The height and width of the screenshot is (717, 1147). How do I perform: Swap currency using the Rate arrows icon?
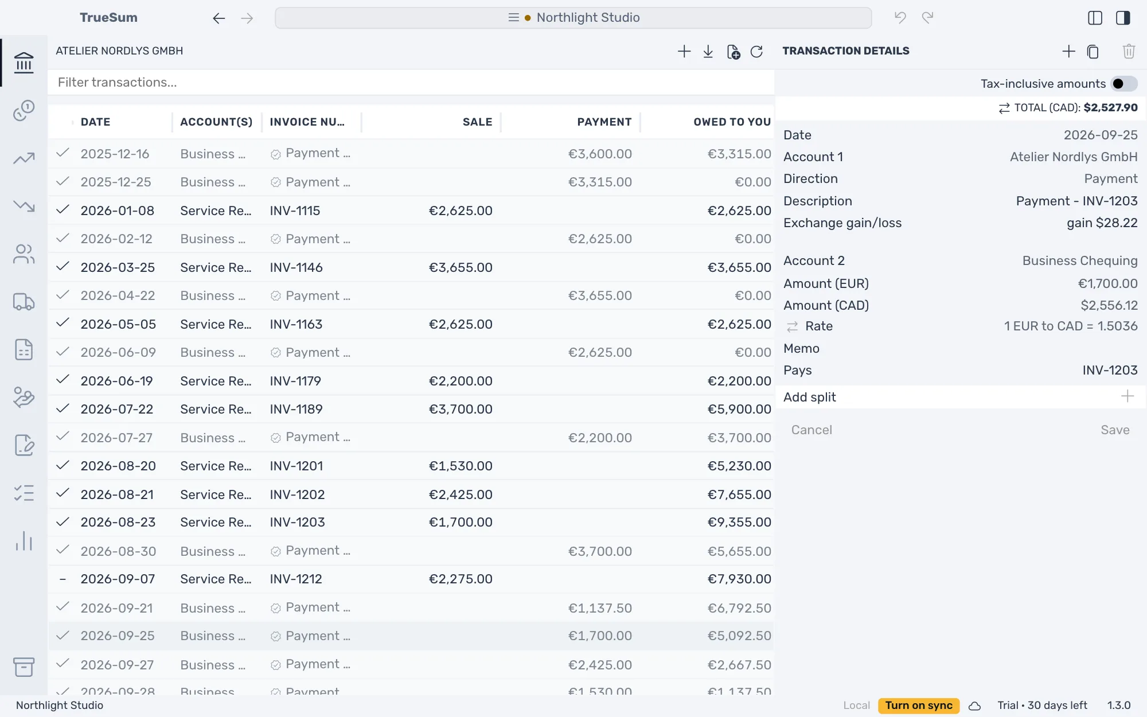(x=792, y=326)
